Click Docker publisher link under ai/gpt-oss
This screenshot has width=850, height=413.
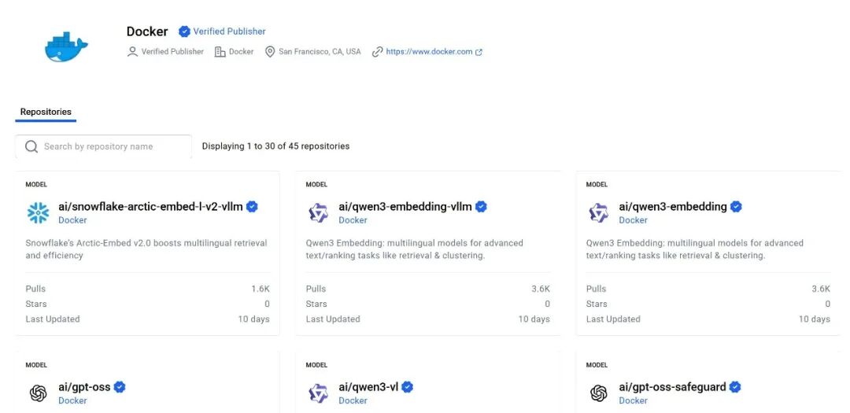click(72, 400)
